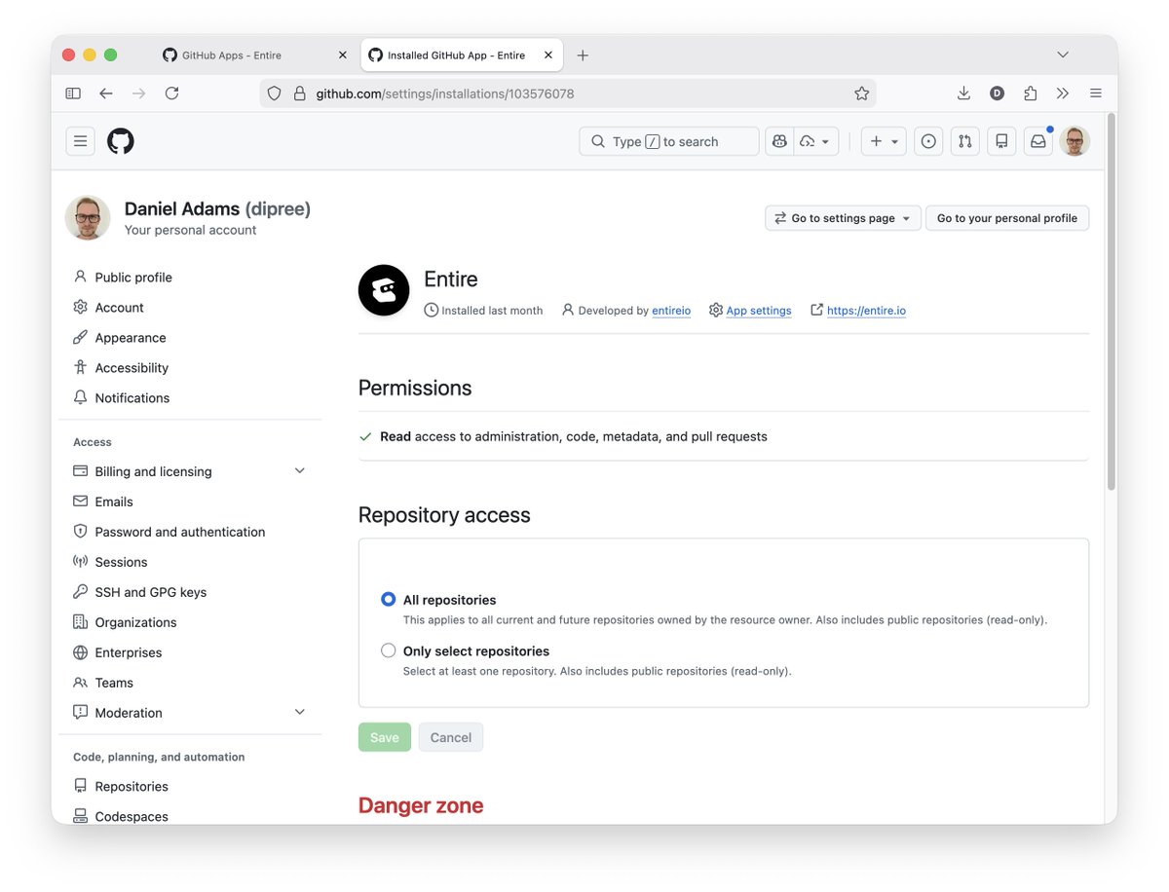Click the padlock site info icon

click(299, 93)
